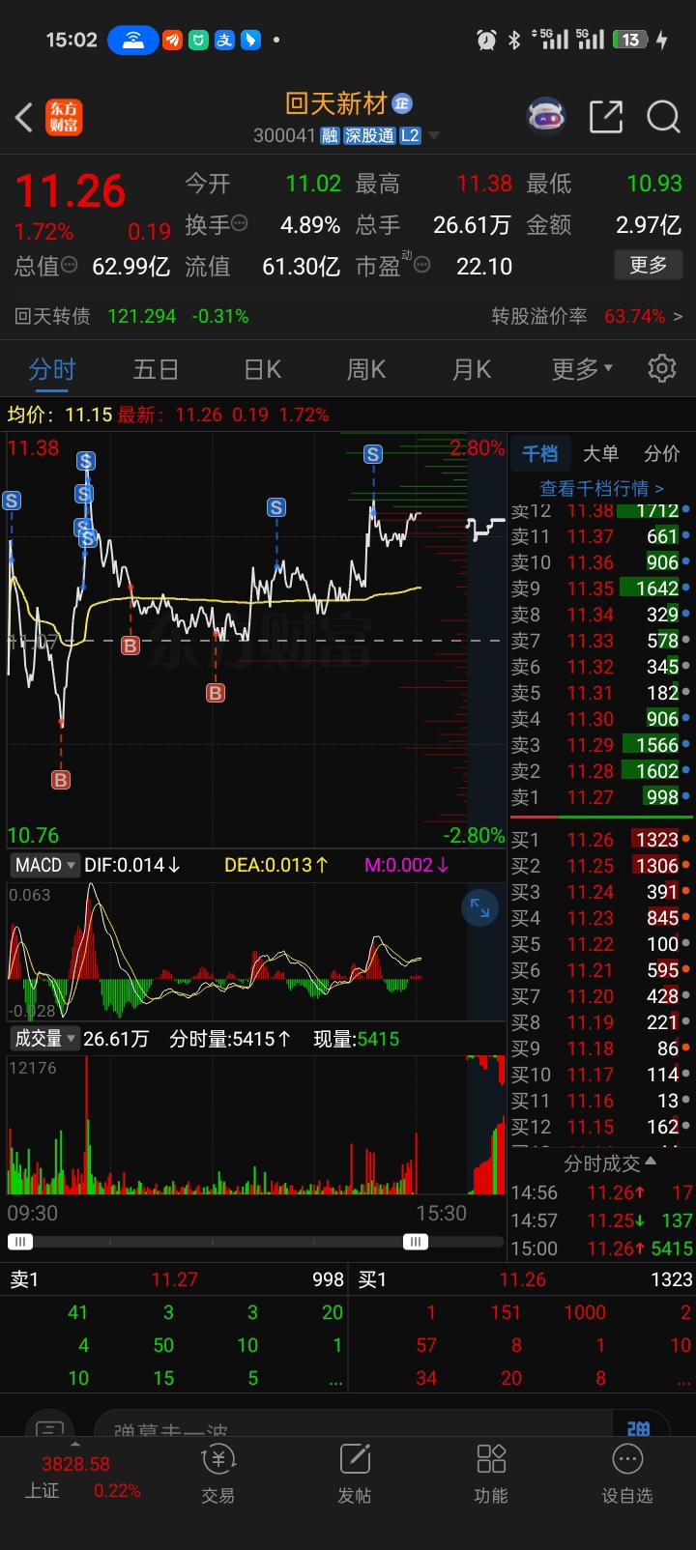The image size is (696, 1550).
Task: Open the robot assistant avatar icon
Action: point(546,117)
